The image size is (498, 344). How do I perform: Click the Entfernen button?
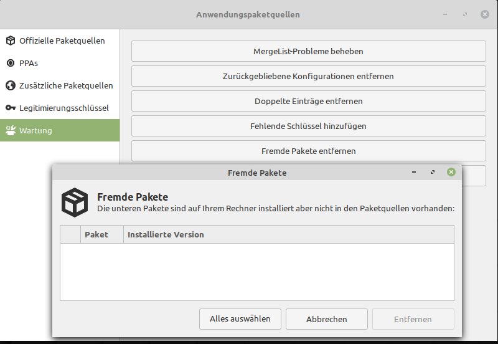413,319
